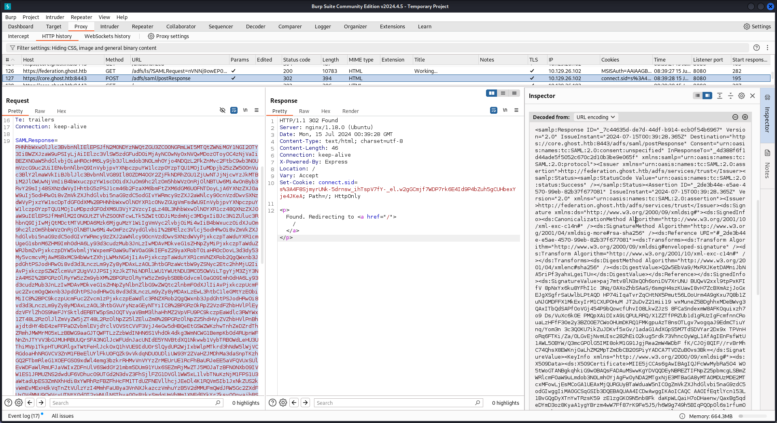Switch Response view to Render

point(350,111)
